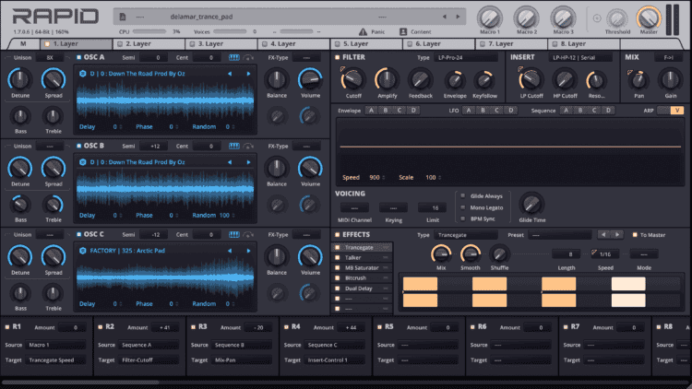Click the preset name delamar_trance_pad

(201, 17)
